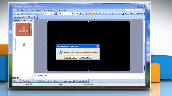The height and width of the screenshot is (96, 172).
Task: Click Decrease Font Size icon
Action: [x=113, y=14]
